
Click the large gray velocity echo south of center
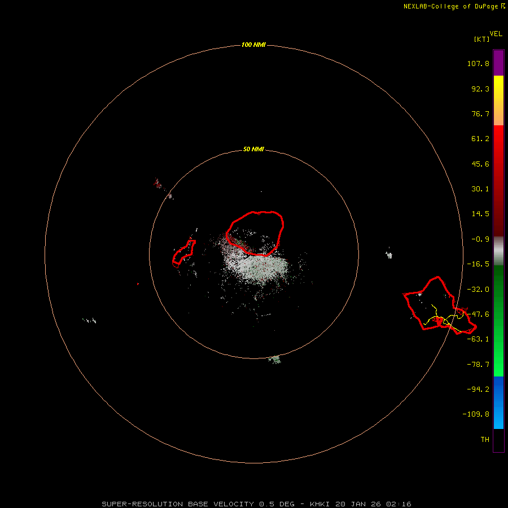[x=256, y=268]
